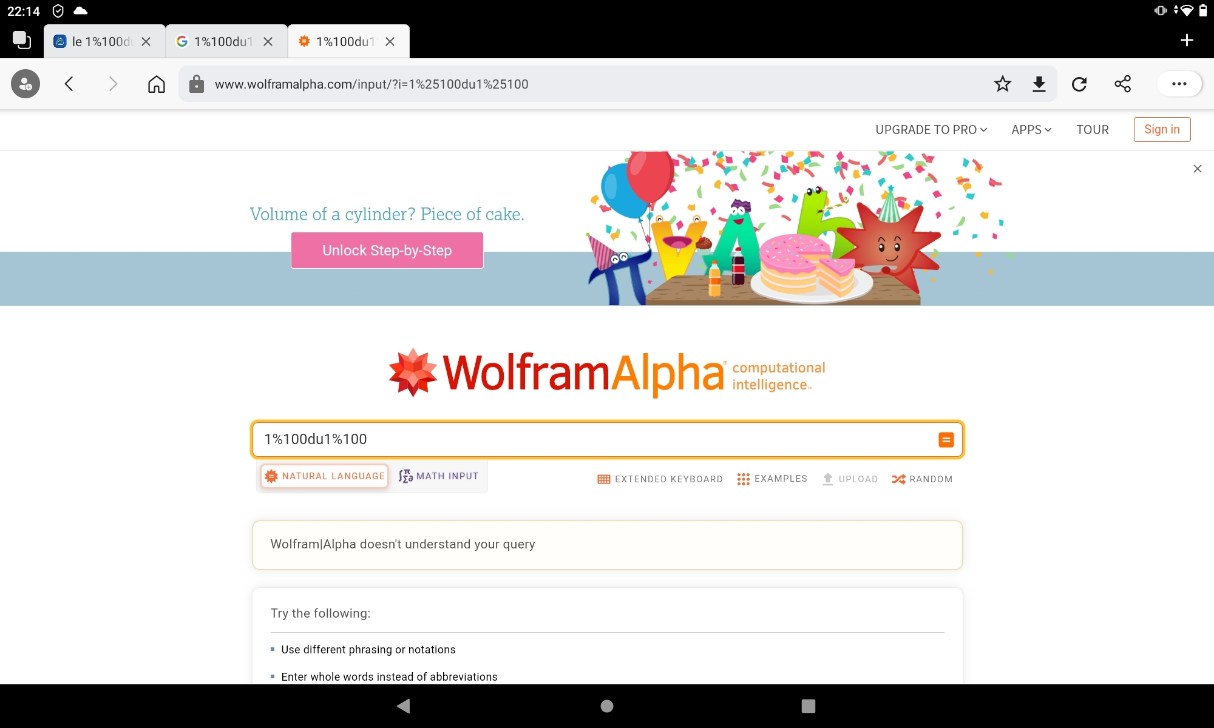Go to the browser home page
This screenshot has width=1214, height=728.
157,84
